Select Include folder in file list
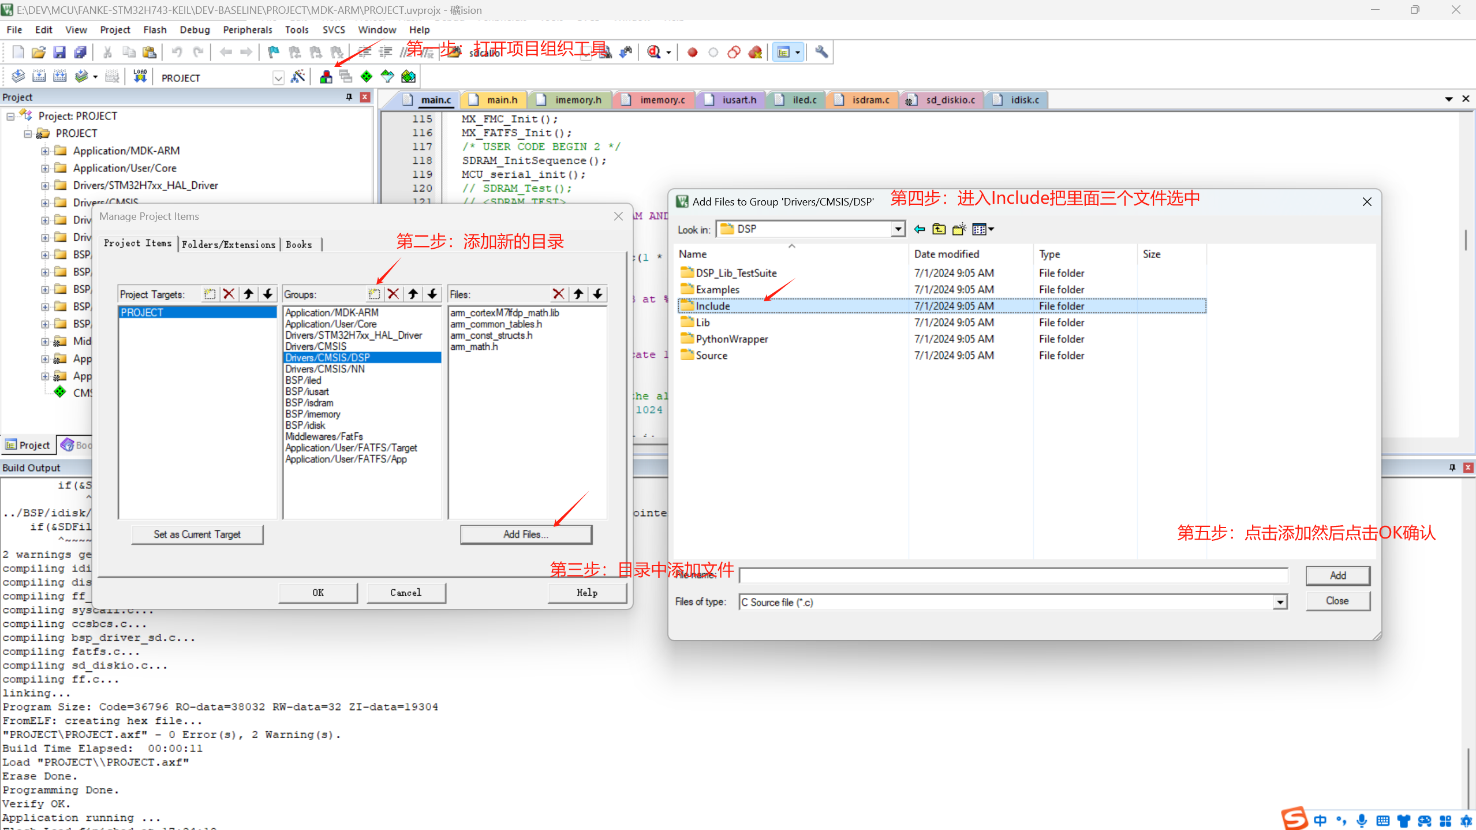 point(942,306)
